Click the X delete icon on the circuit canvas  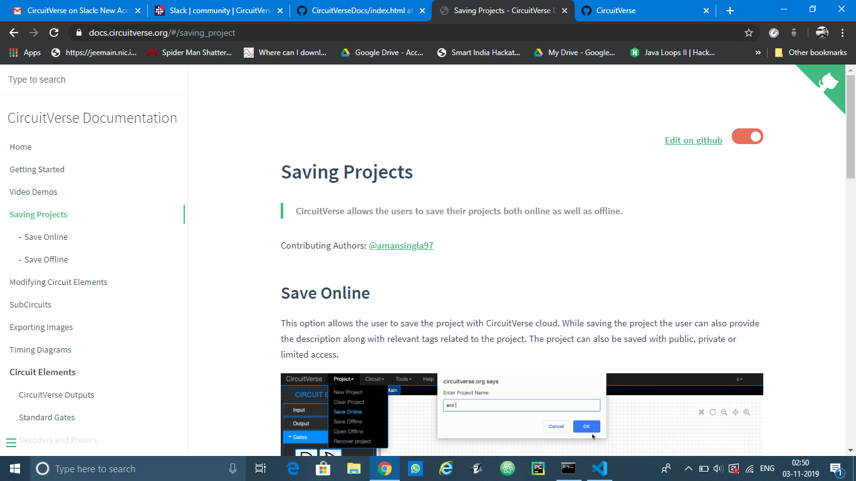701,412
